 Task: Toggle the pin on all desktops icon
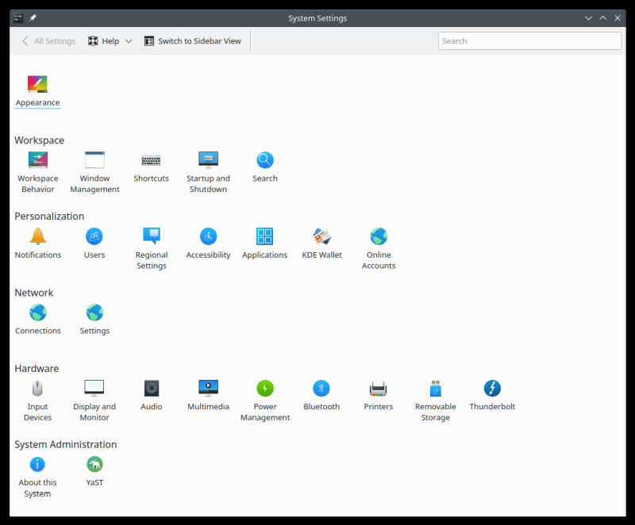(33, 17)
